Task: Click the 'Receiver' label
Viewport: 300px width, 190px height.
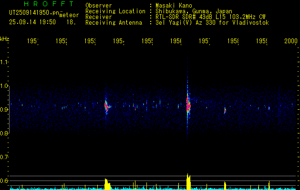Action: [x=99, y=17]
